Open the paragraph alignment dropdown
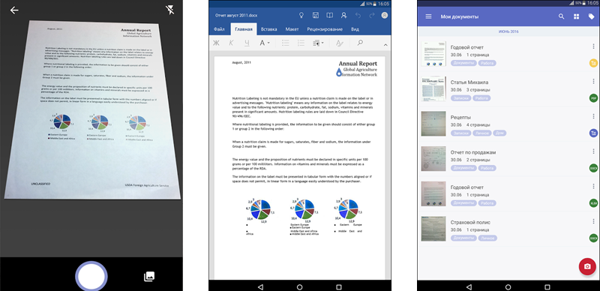The image size is (600, 291). 318,43
